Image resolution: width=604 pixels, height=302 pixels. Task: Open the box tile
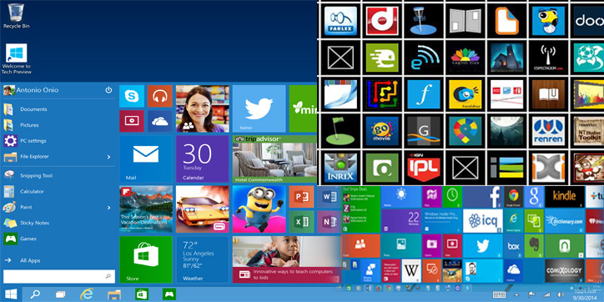[x=513, y=246]
